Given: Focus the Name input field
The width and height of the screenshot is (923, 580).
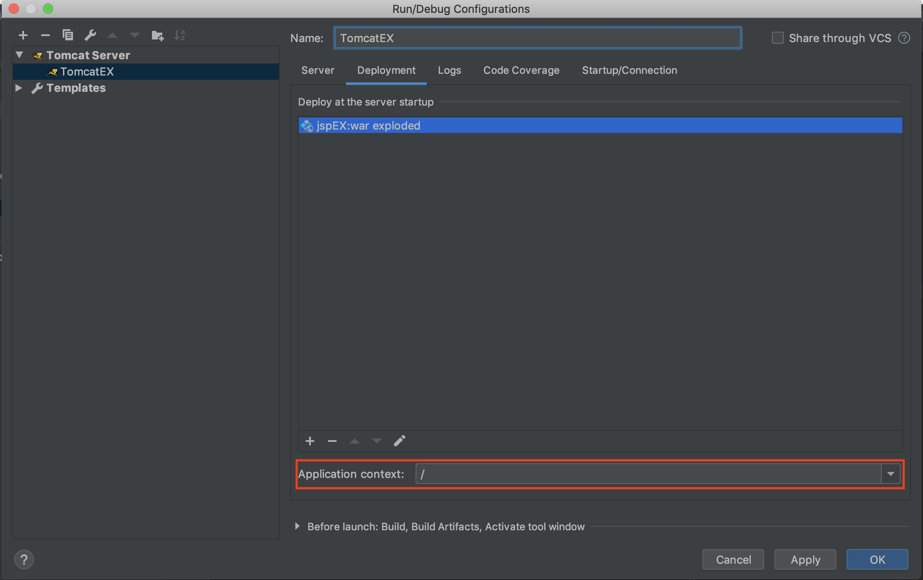Looking at the screenshot, I should [x=538, y=38].
